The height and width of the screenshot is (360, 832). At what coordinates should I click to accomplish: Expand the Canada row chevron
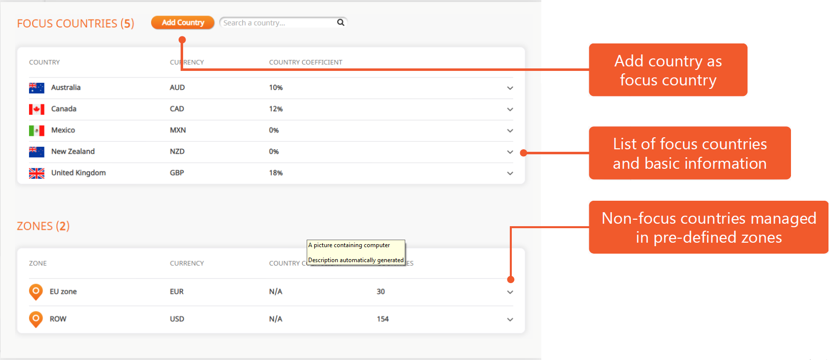click(510, 109)
